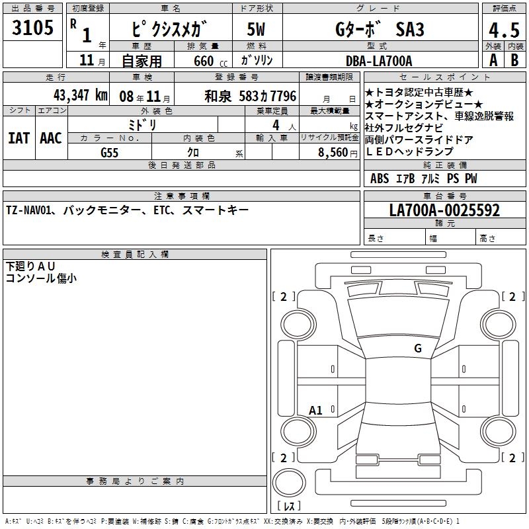
Task: Select the displacement value 660 cc
Action: [210, 61]
